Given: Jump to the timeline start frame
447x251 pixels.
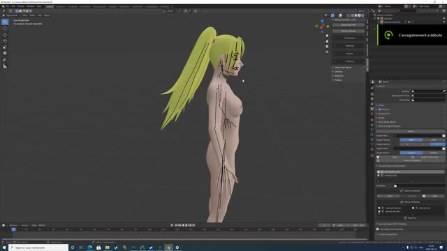Looking at the screenshot, I should coord(176,225).
